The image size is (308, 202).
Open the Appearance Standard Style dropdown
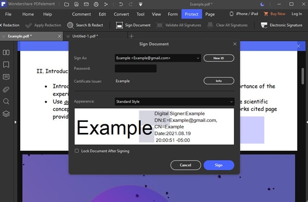click(174, 102)
